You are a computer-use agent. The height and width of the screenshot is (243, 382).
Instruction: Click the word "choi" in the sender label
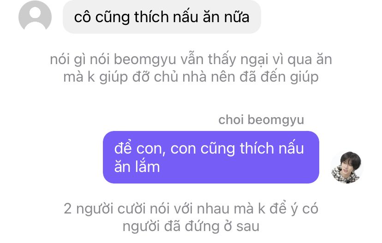pos(231,120)
